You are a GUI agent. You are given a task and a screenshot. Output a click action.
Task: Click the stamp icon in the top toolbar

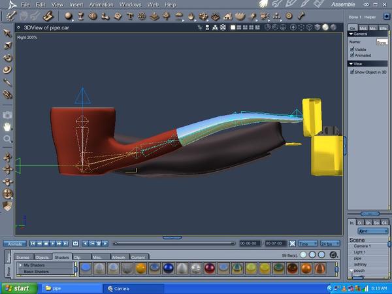[x=48, y=16]
